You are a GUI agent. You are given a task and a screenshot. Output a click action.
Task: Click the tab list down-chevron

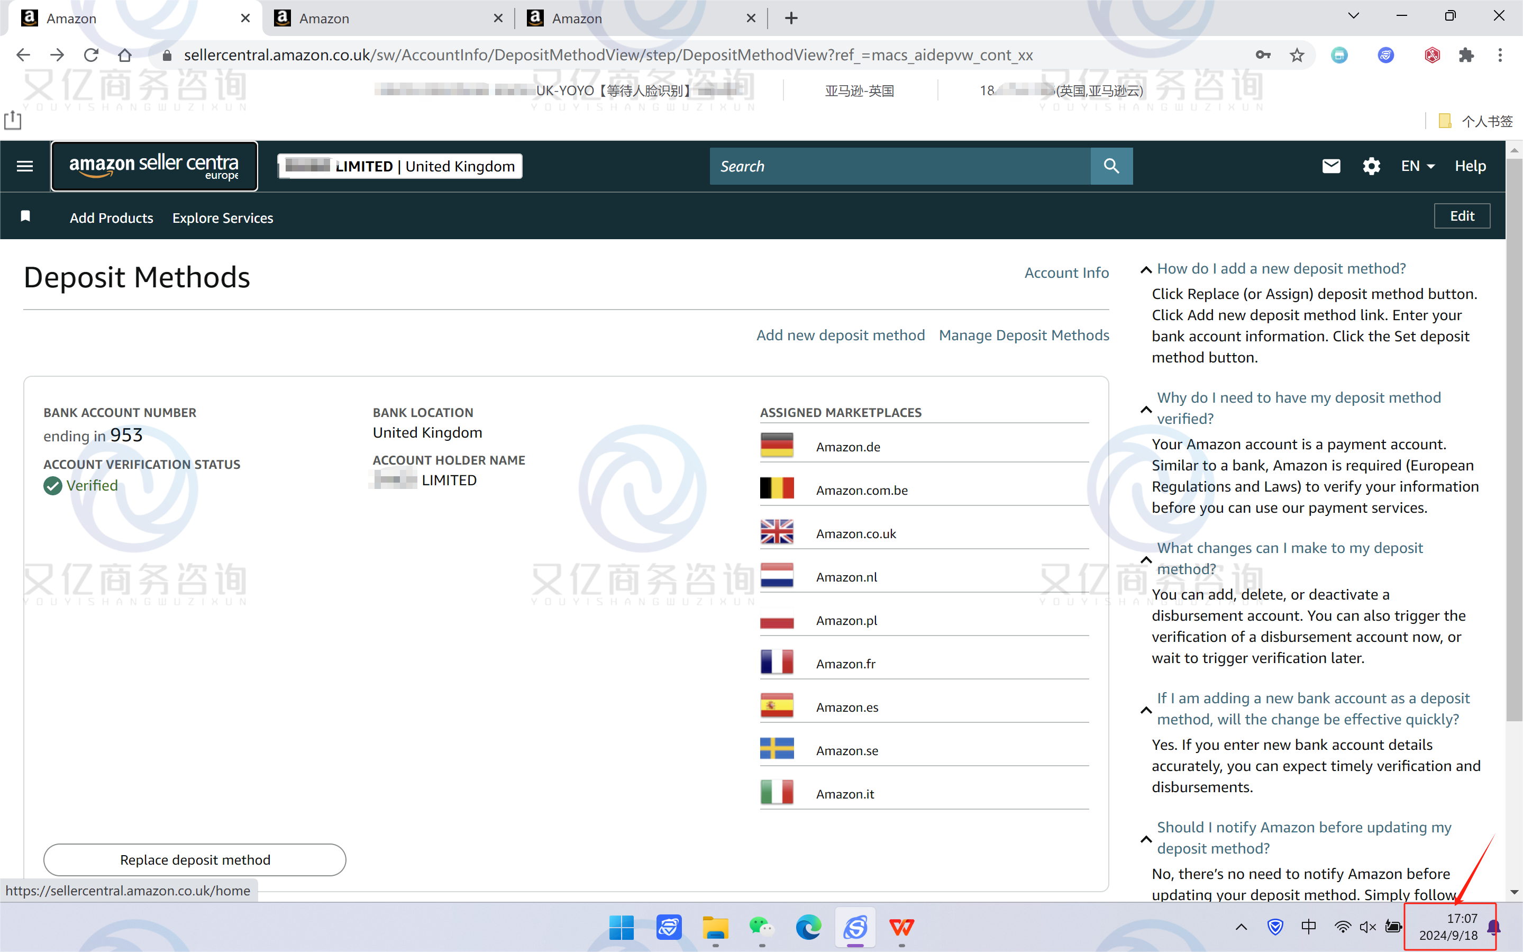(1354, 16)
